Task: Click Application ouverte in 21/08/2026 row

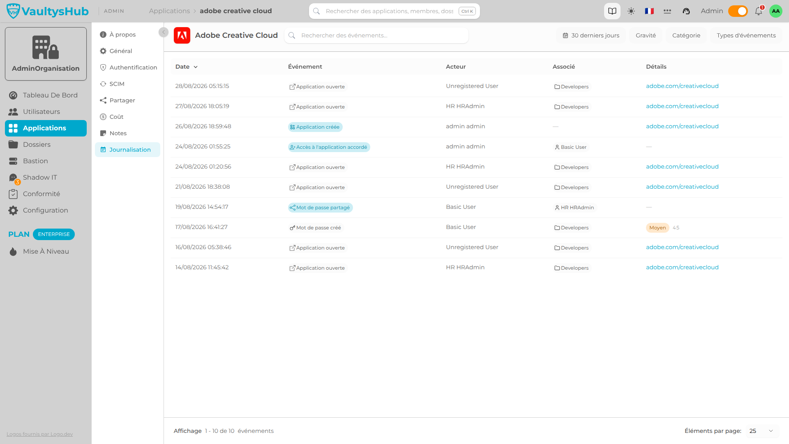Action: (x=317, y=187)
